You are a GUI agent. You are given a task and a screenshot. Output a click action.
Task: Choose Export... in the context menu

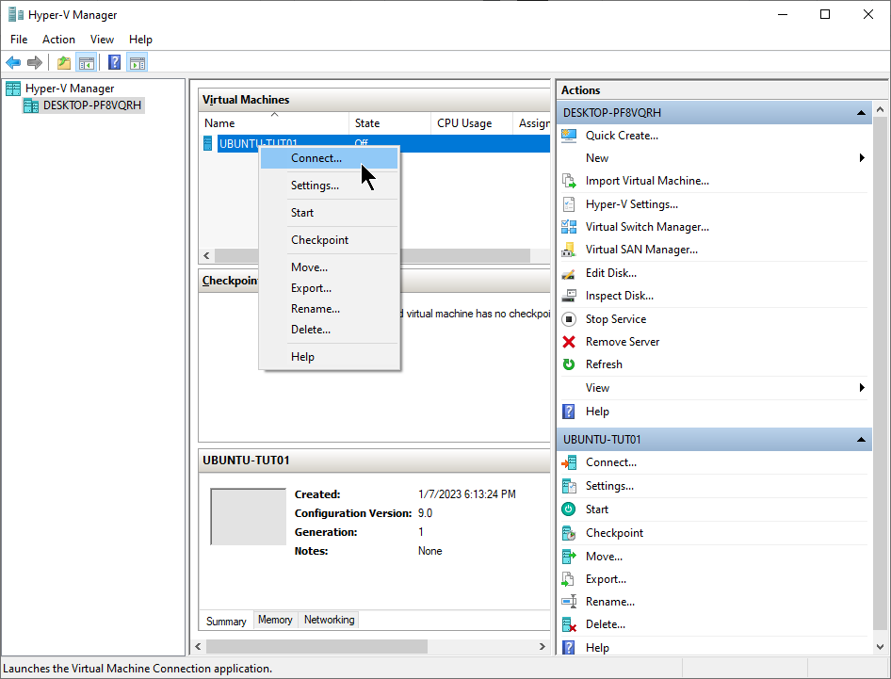click(329, 288)
